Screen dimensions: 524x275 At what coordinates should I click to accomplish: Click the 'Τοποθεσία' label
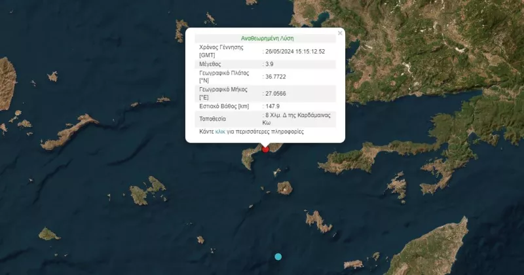point(212,119)
